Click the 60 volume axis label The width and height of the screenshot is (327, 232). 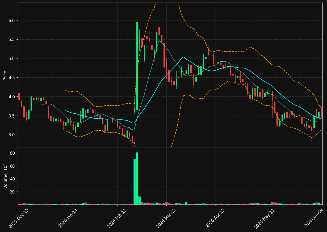pos(13,166)
